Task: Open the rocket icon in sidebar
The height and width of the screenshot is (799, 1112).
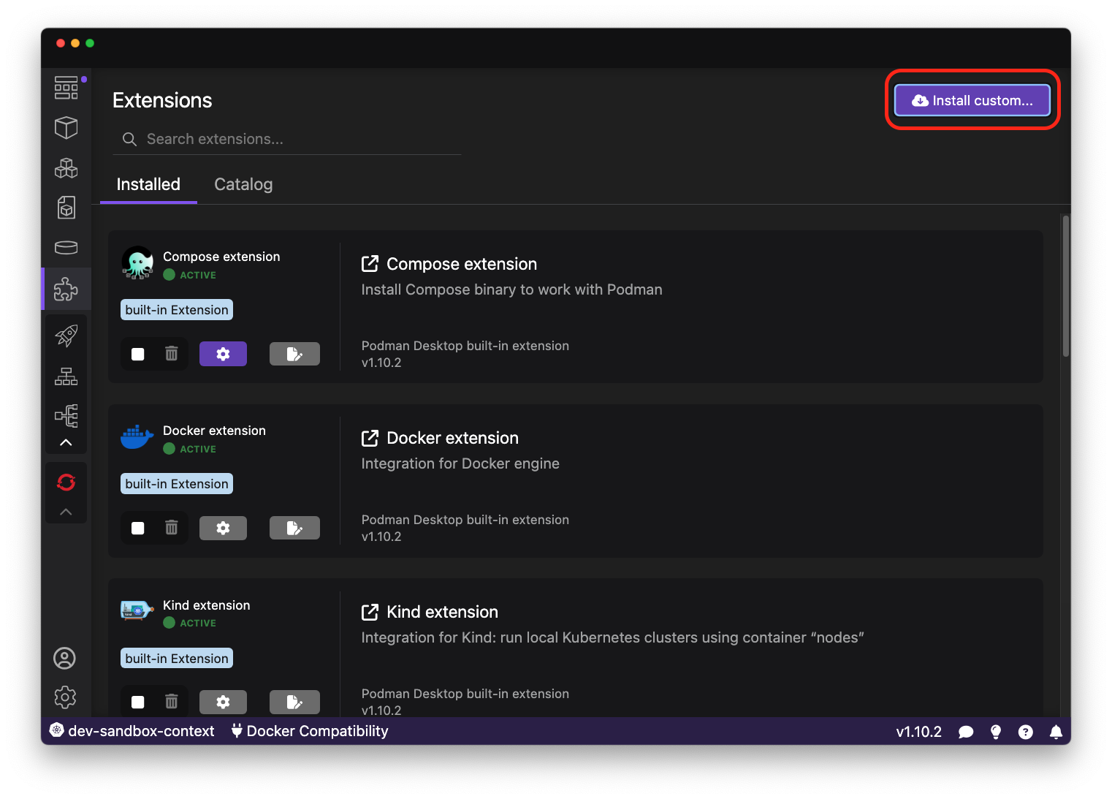Action: tap(66, 336)
